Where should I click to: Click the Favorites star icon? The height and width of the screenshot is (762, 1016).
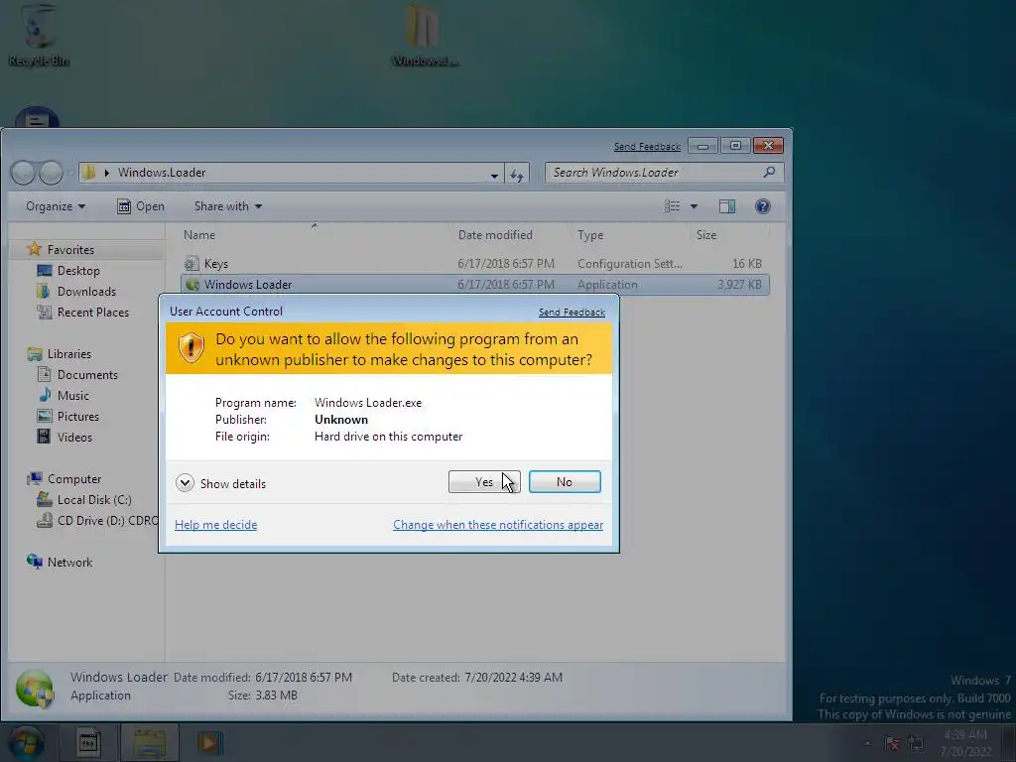[35, 249]
